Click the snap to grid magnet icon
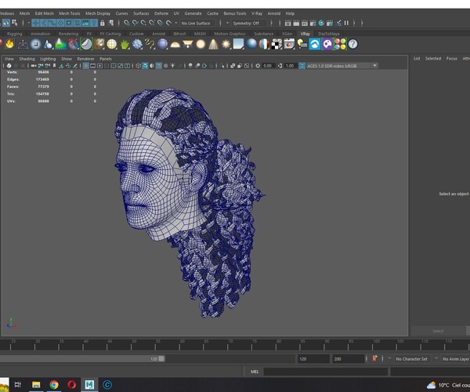470x392 pixels. point(127,23)
